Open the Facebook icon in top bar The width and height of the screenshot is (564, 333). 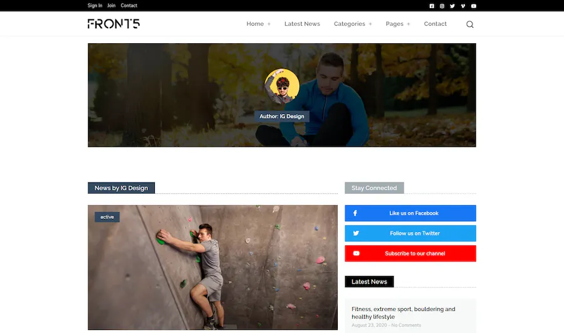click(x=432, y=6)
